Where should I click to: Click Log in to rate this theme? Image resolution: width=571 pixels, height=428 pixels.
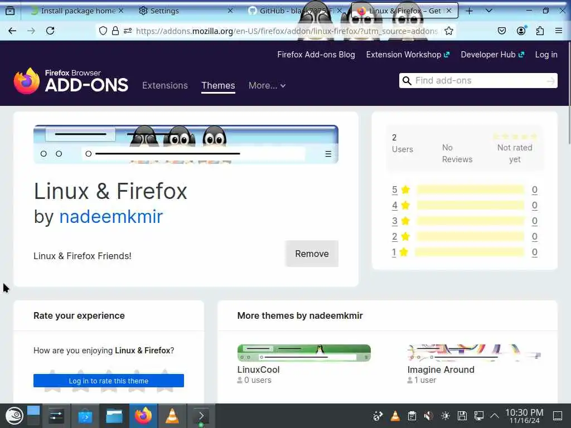click(x=109, y=381)
